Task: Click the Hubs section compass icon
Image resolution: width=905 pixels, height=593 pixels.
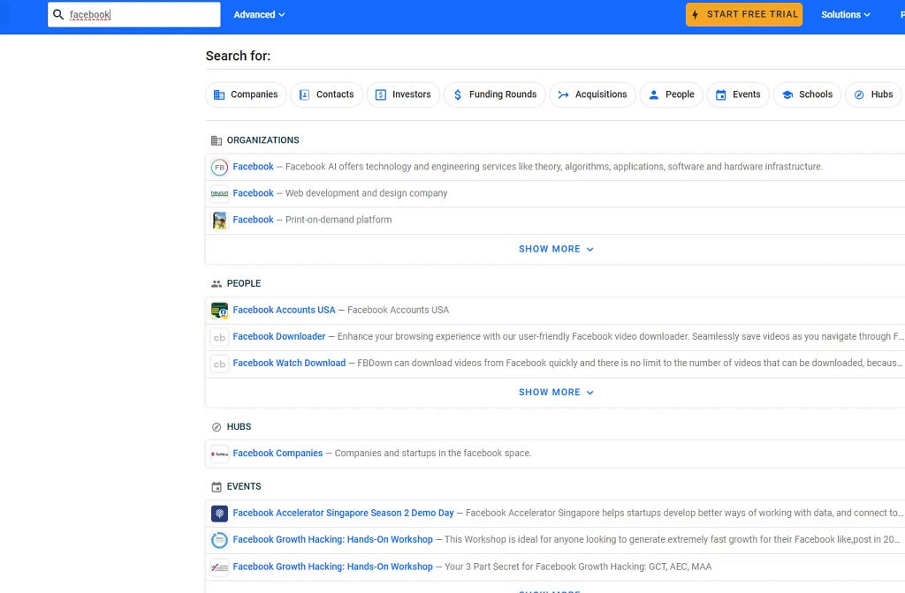Action: point(217,427)
